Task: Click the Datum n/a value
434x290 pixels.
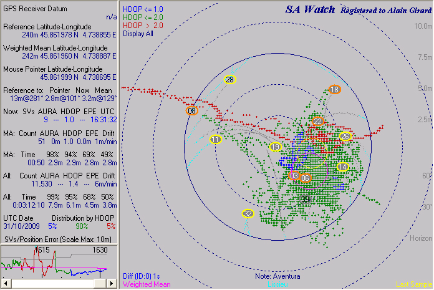Action: tap(111, 17)
